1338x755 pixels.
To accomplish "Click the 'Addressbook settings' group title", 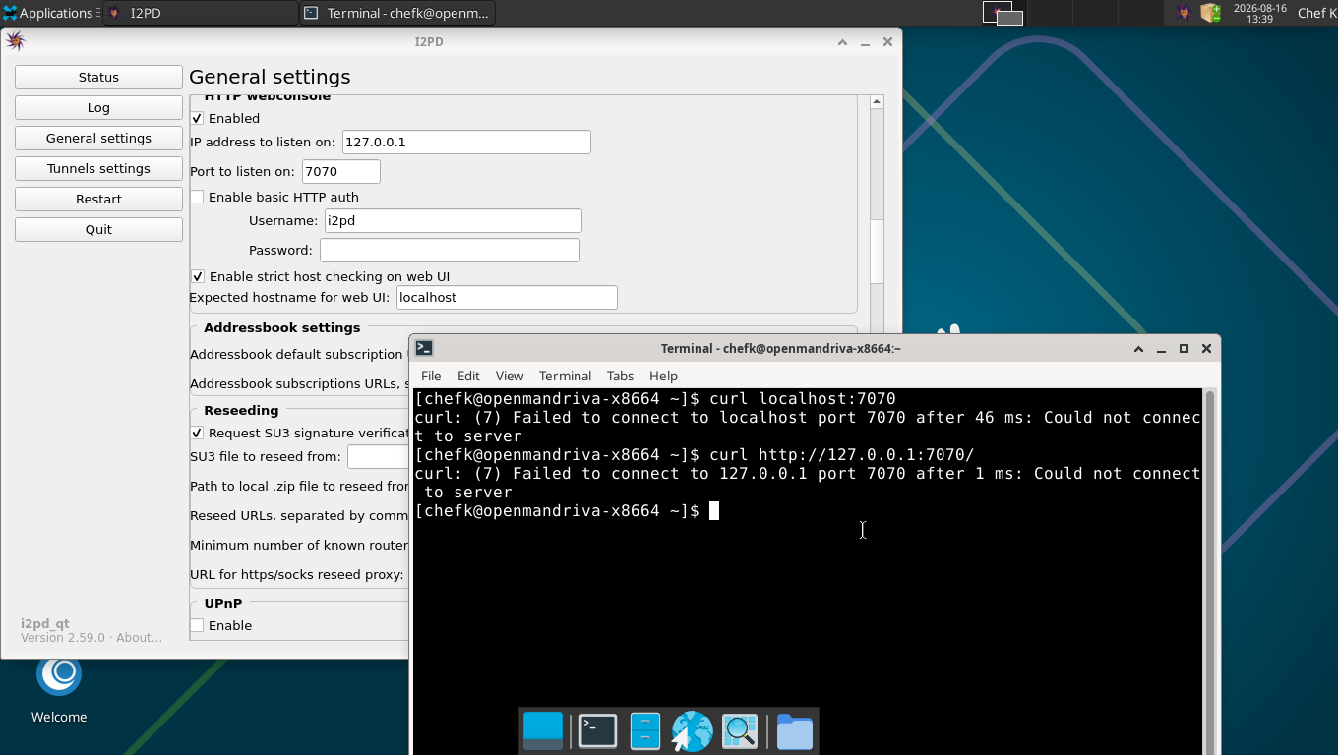I will 281,327.
